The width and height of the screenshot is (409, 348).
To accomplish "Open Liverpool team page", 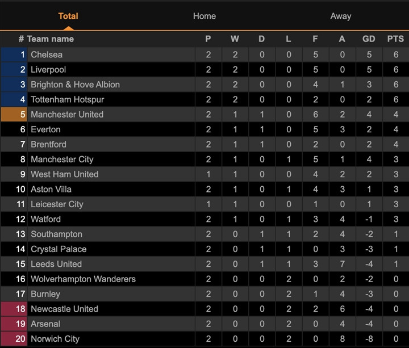I will pyautogui.click(x=48, y=69).
